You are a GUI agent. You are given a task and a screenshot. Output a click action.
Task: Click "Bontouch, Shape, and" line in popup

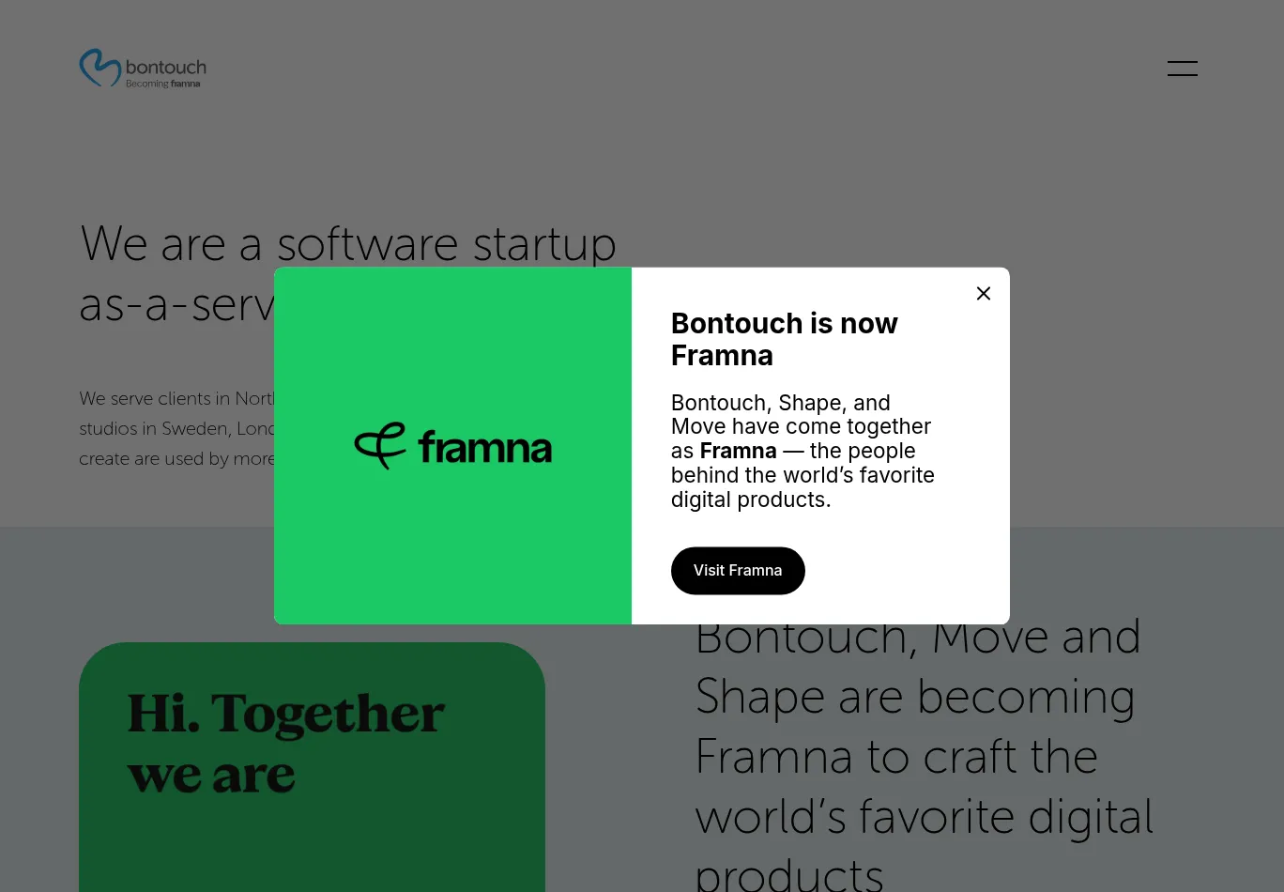780,403
